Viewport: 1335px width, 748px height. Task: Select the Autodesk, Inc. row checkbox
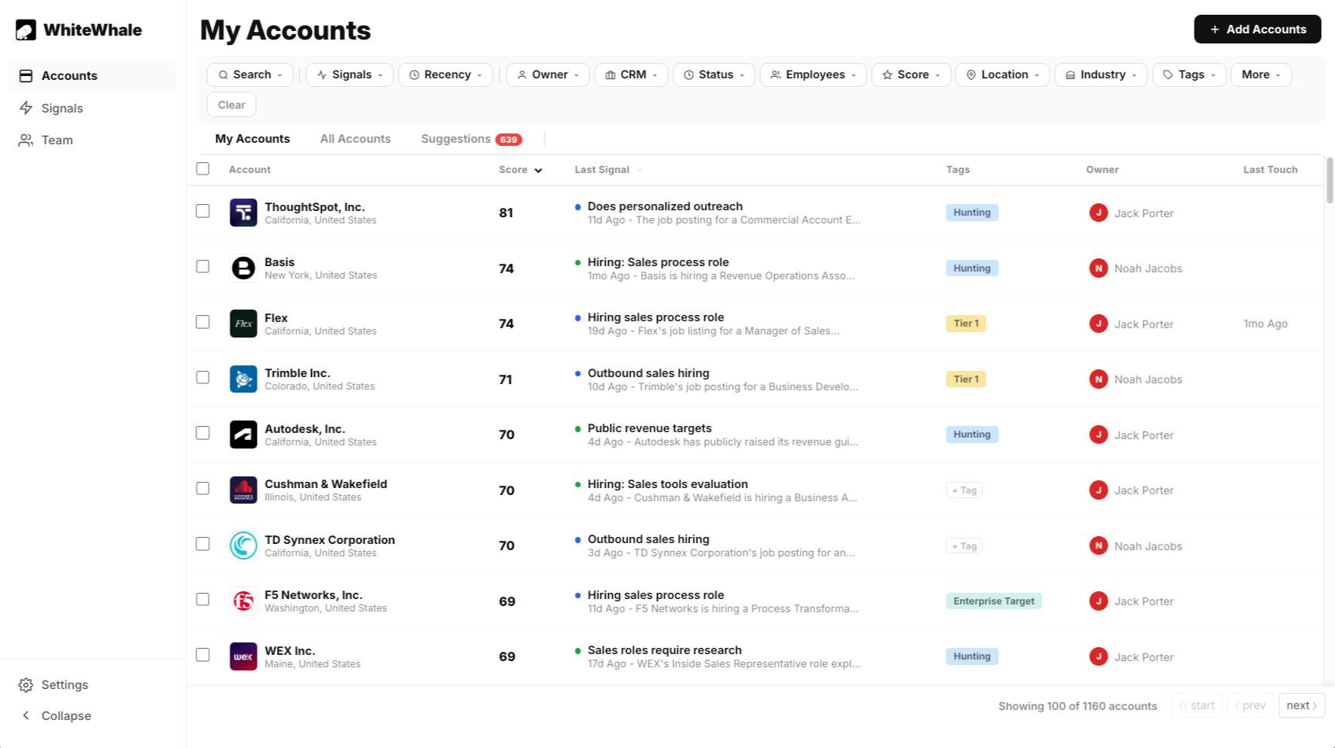[203, 433]
